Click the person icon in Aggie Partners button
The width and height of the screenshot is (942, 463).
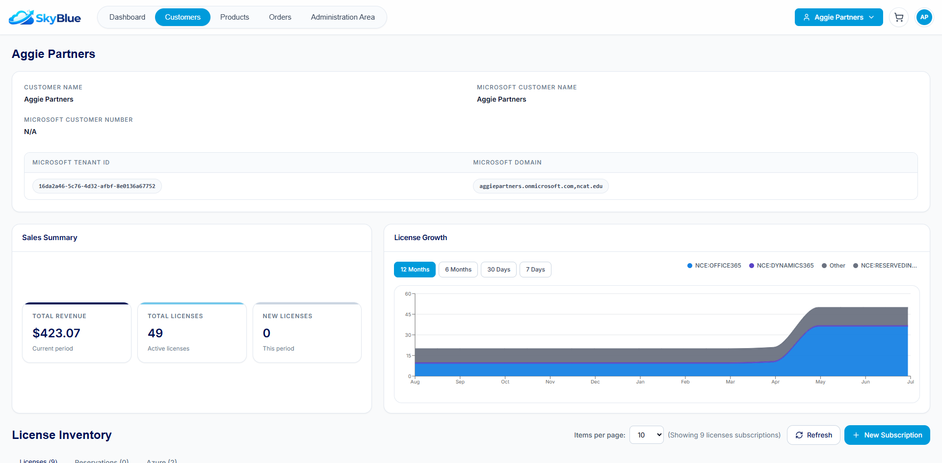click(807, 17)
